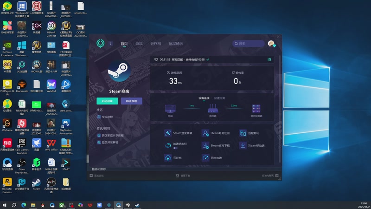
Task: Open UU加速器 desktop shortcut
Action: 22,66
